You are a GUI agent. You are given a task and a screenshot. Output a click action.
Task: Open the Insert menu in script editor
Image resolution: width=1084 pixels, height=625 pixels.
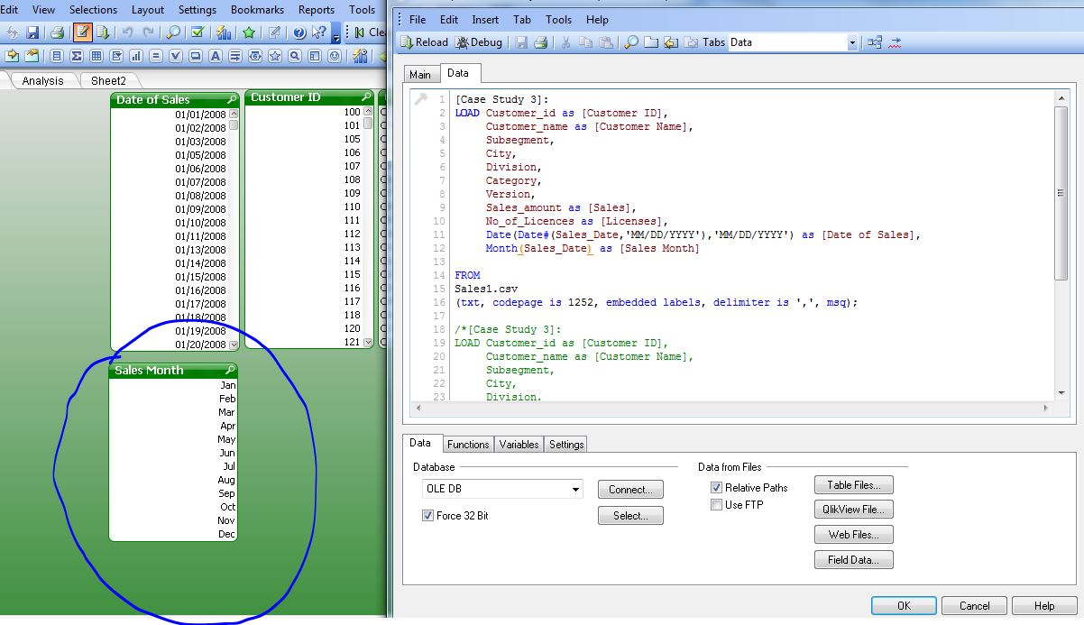486,19
